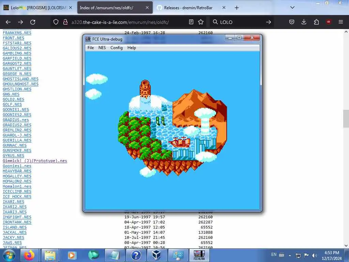The width and height of the screenshot is (349, 262).
Task: Click the search magnifier icon
Action: point(215,22)
